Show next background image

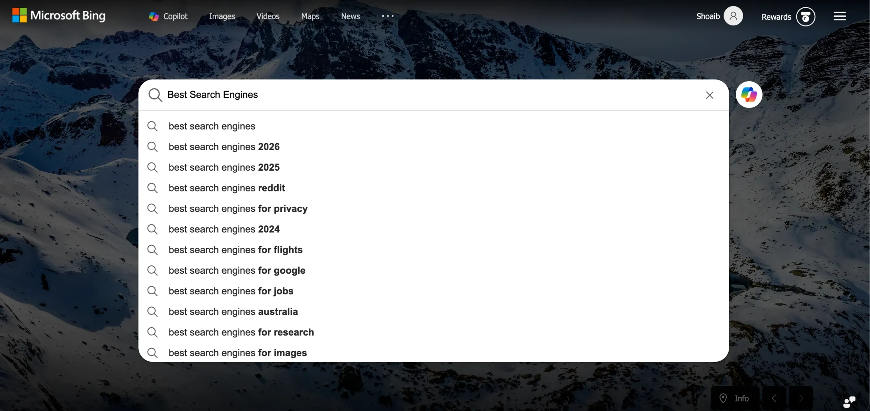[801, 398]
